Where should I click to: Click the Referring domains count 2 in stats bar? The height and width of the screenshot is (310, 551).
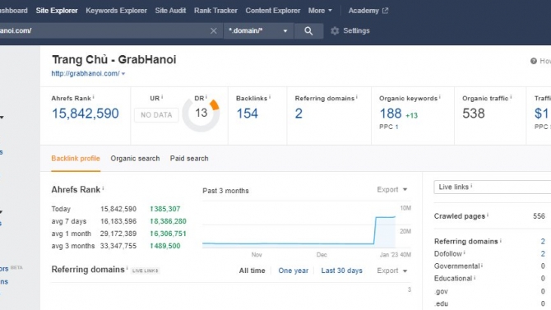point(299,113)
